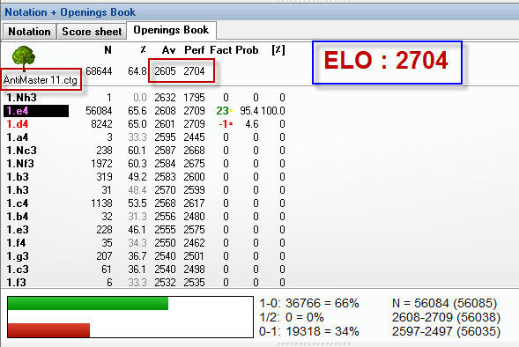
Task: Click the Av column header
Action: (168, 50)
